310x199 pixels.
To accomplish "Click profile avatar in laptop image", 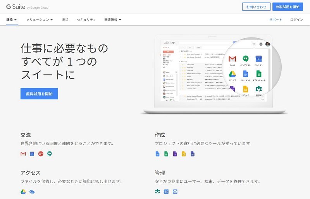I will tap(268, 44).
